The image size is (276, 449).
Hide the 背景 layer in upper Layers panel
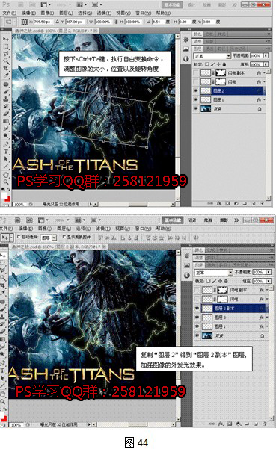click(196, 108)
